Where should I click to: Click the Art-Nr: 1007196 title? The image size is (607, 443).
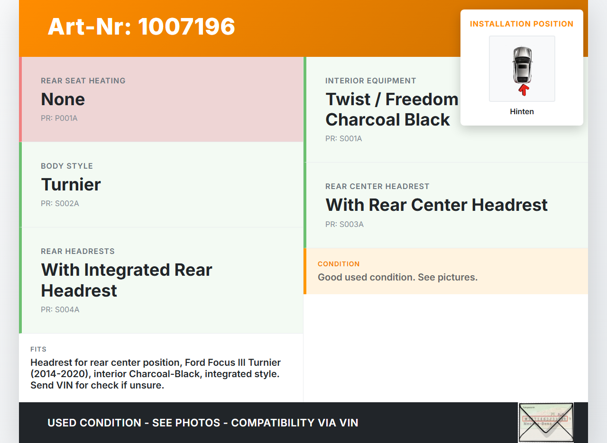(x=141, y=27)
